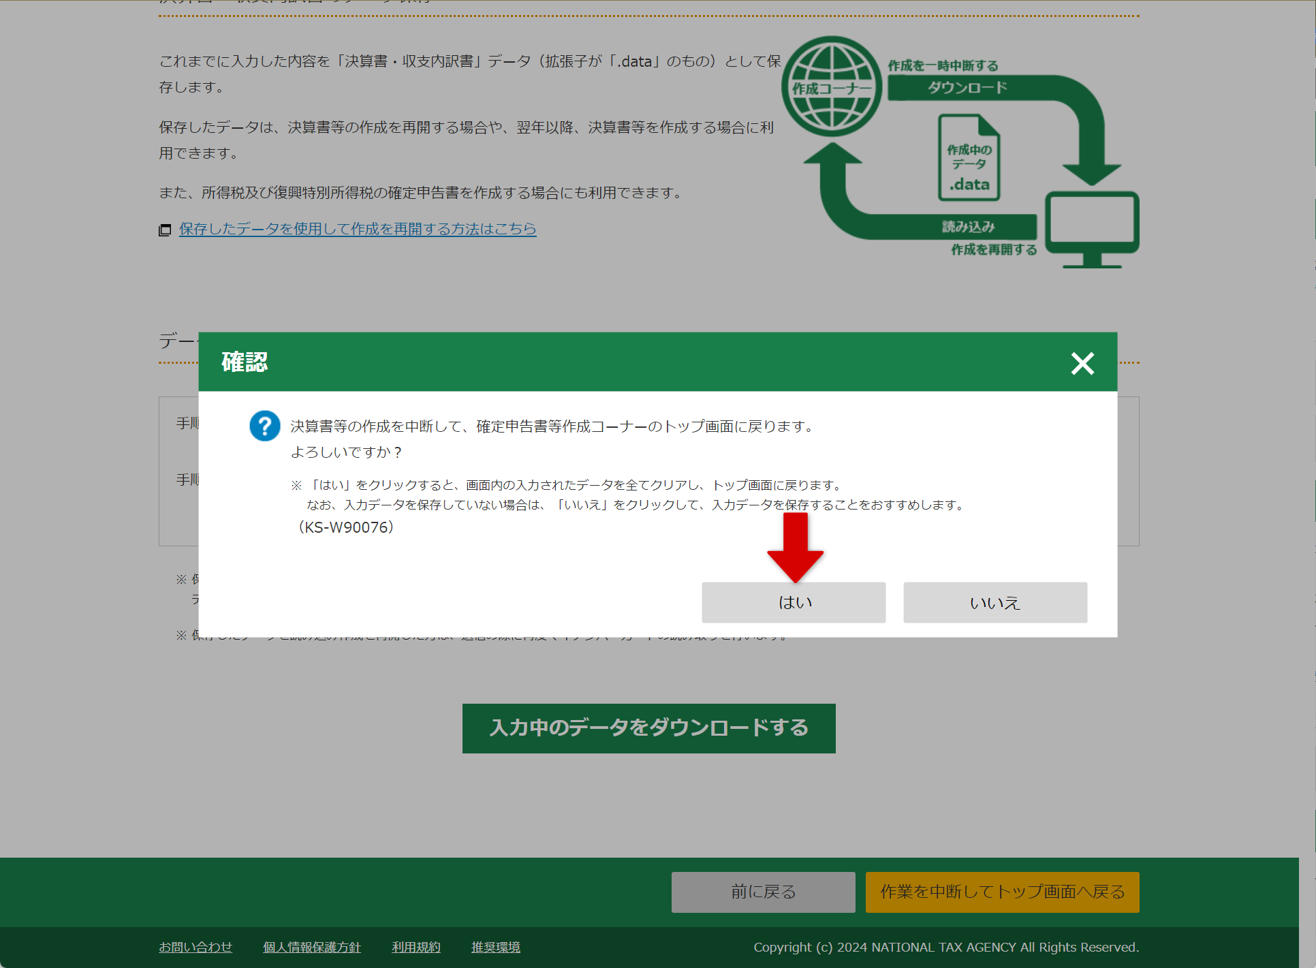Image resolution: width=1316 pixels, height=968 pixels.
Task: Click the question mark help icon in dialog
Action: [265, 426]
